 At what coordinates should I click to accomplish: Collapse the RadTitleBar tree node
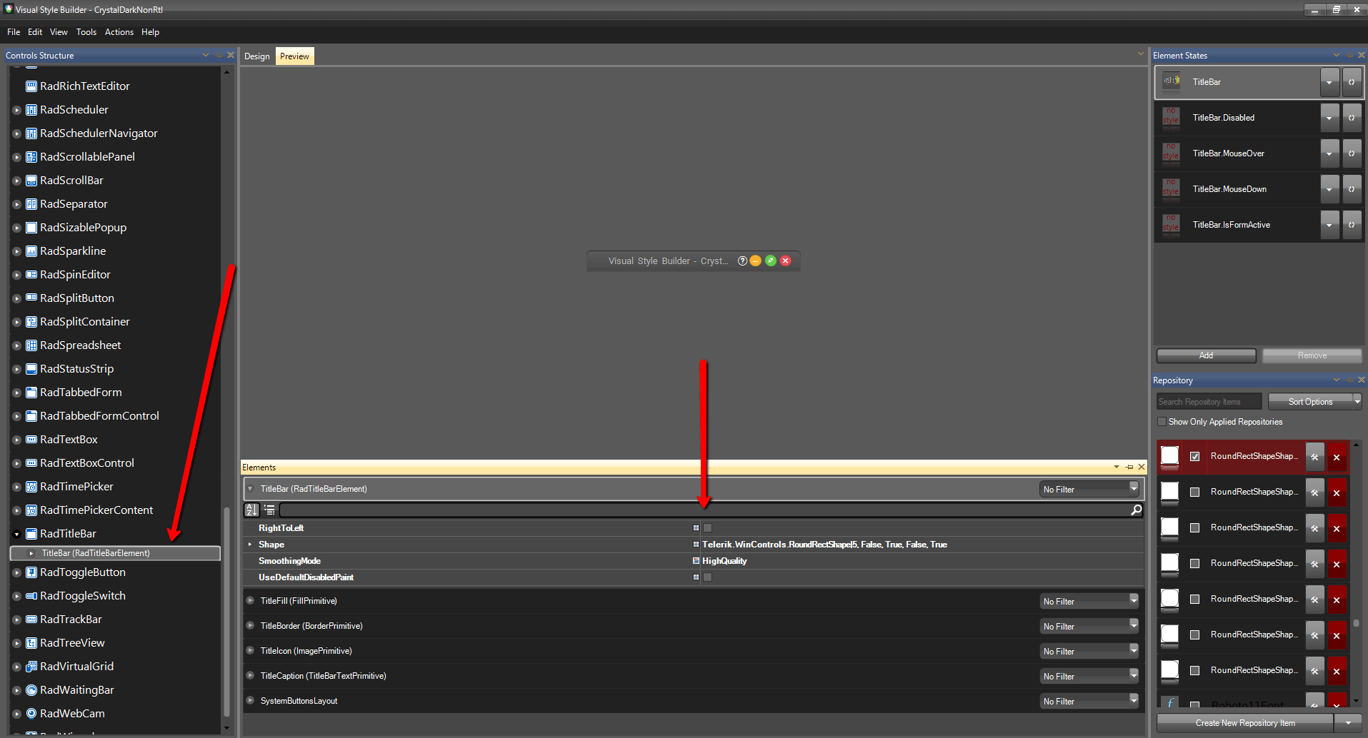tap(16, 534)
